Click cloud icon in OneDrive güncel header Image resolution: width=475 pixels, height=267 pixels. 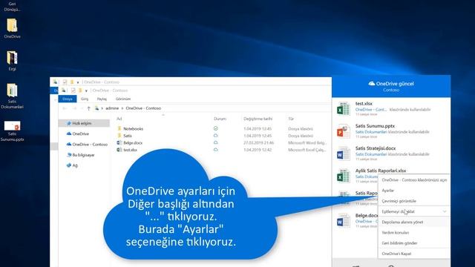[x=371, y=84]
